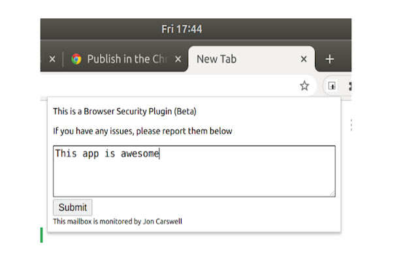
Task: Close the leftmost partially visible tab
Action: pos(52,59)
